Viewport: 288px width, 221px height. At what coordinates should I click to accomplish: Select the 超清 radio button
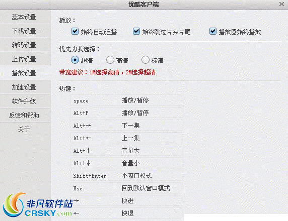coord(75,60)
